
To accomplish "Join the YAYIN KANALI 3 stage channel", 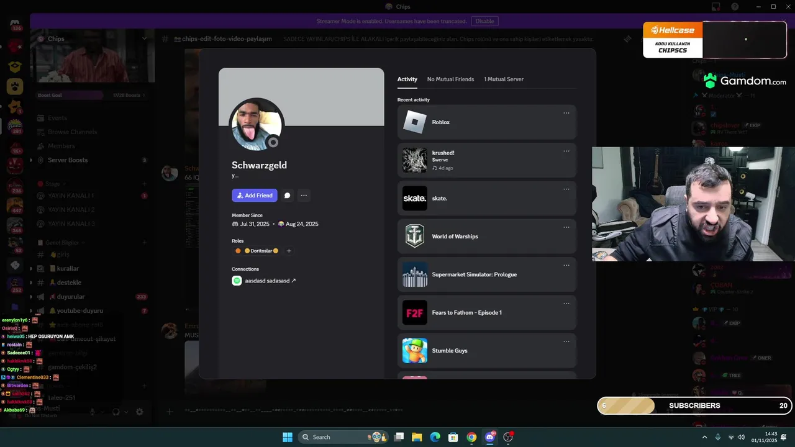I will pos(91,223).
